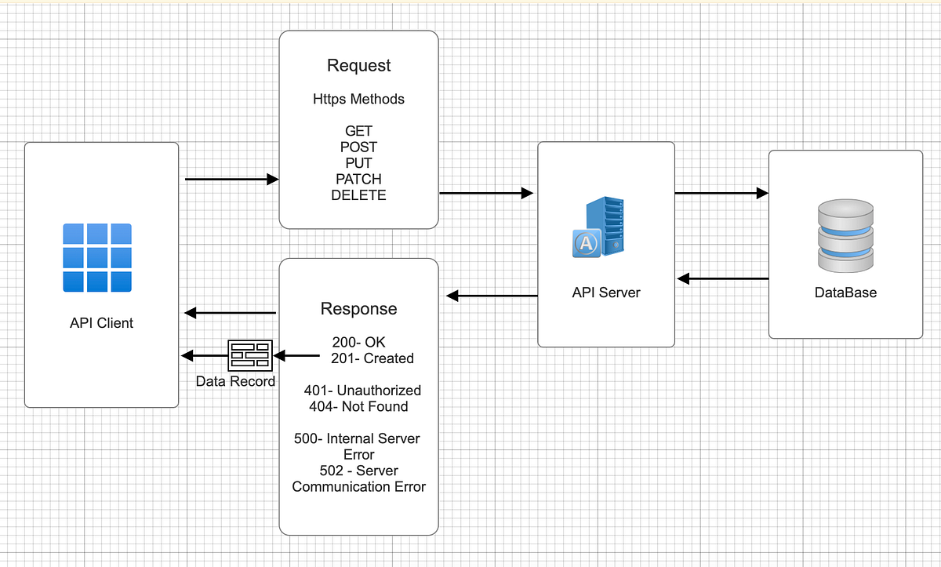
Task: Click the Data Record table icon
Action: pyautogui.click(x=249, y=355)
